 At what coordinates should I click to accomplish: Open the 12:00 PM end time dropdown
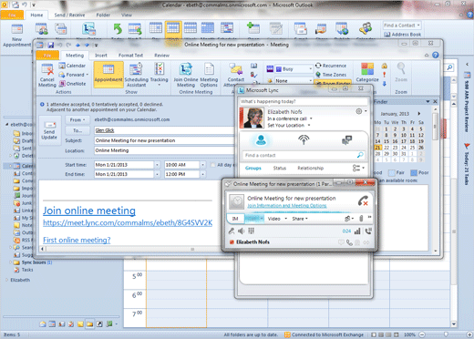click(202, 174)
